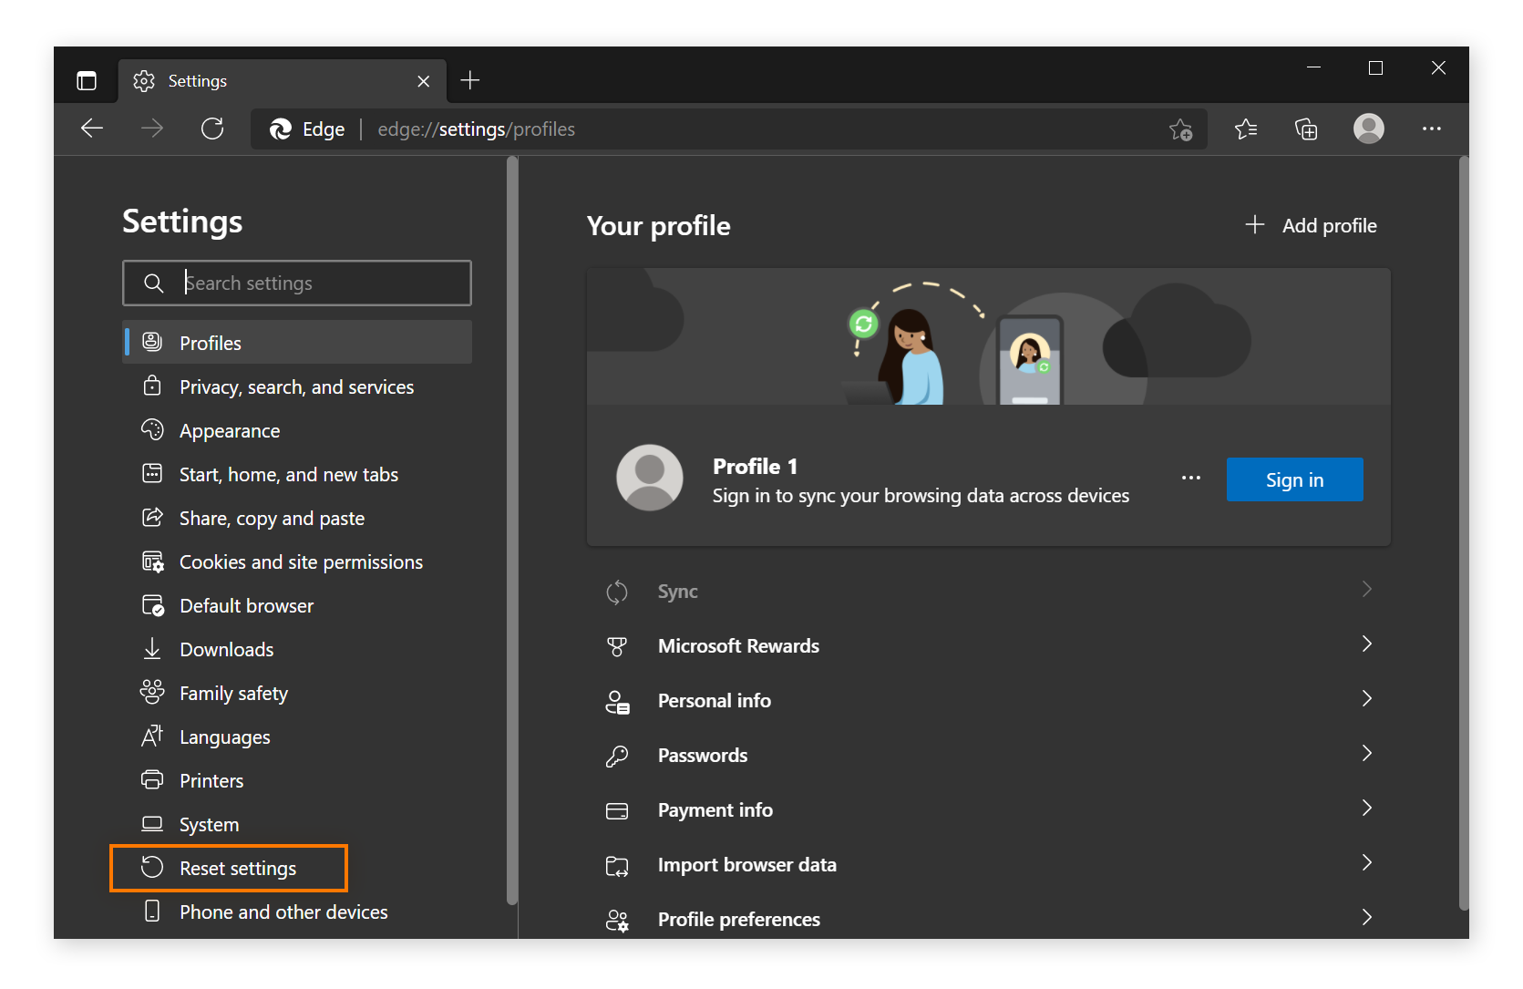1523x989 pixels.
Task: Click the Edge logo in address bar
Action: (x=281, y=129)
